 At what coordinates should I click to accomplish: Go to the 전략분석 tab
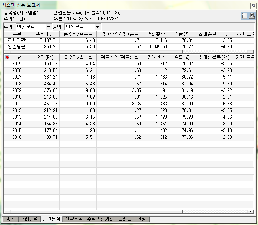(x=74, y=219)
